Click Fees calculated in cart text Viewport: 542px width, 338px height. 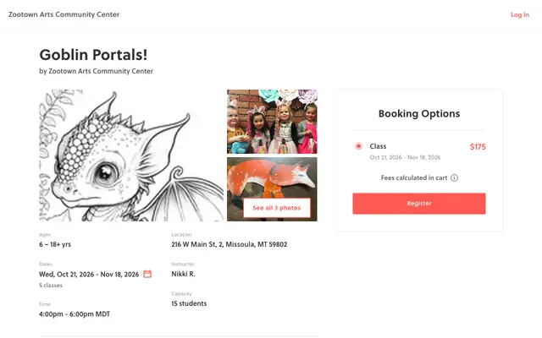(x=414, y=177)
